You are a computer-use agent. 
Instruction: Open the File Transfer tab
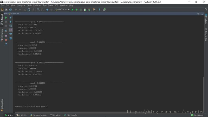(x=71, y=115)
